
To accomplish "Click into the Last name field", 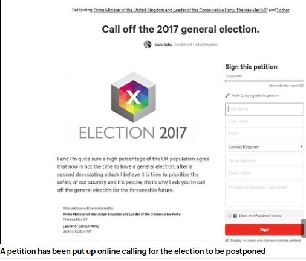I will (264, 121).
